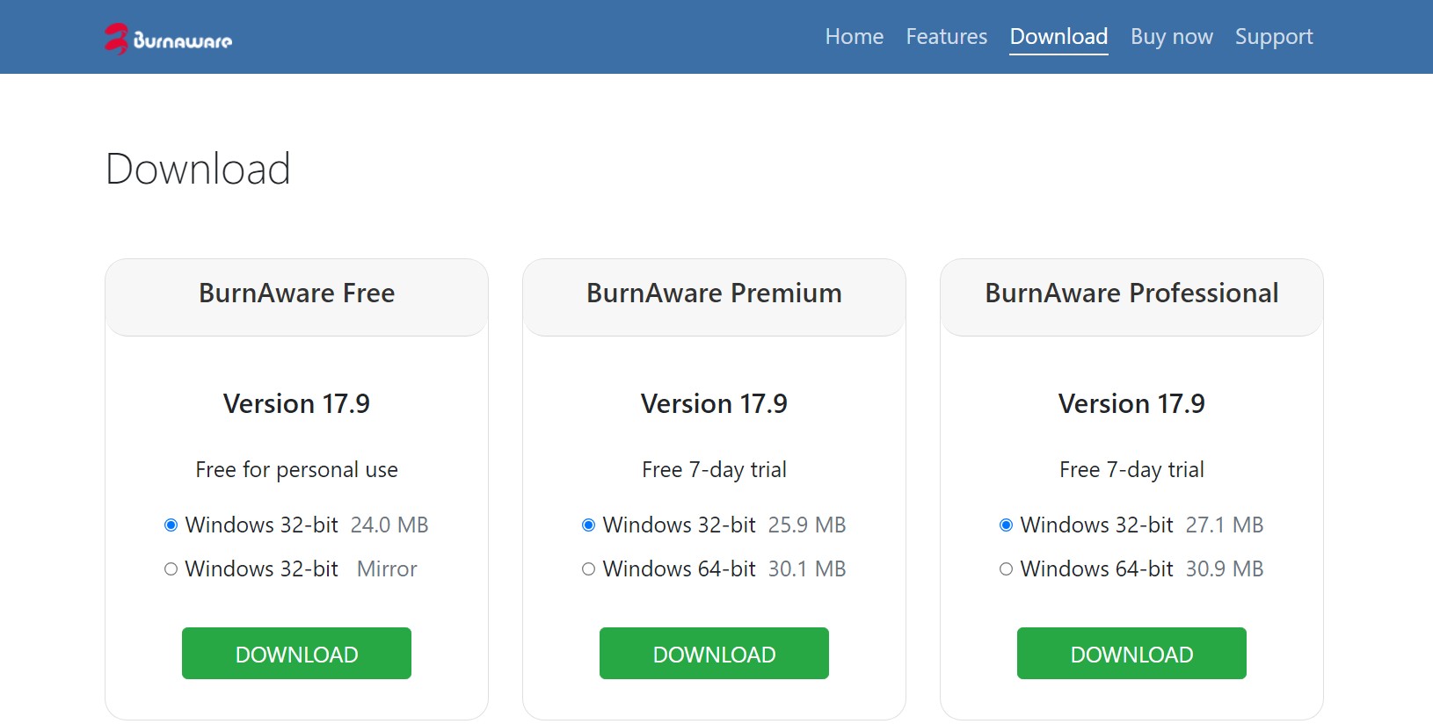Open the Home page
Screen dimensions: 1433x724
pos(854,37)
